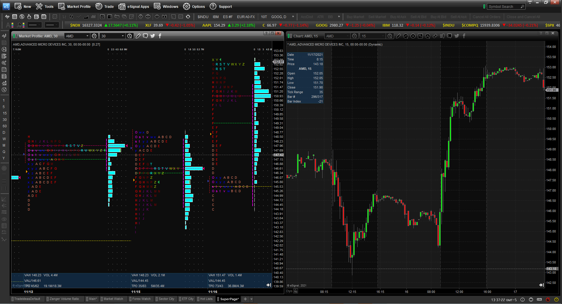562x304 pixels.
Task: Toggle logarithmic scale with the log icon
Action: point(117,17)
